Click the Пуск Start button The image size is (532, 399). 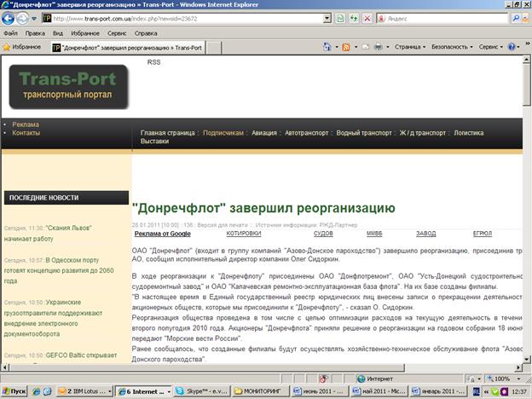coord(14,391)
